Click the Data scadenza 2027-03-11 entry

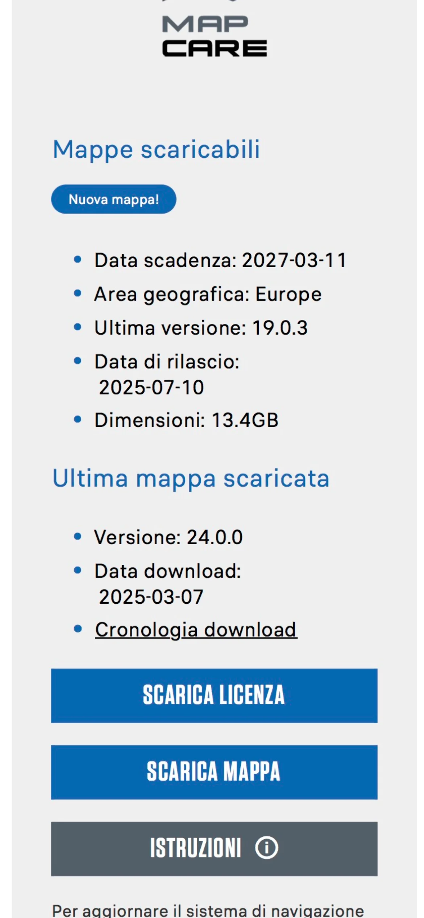click(x=220, y=260)
